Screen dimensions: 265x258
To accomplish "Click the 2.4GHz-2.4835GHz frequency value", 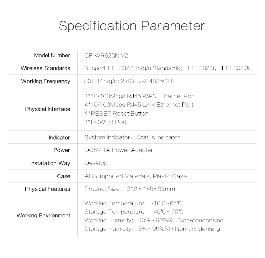I will tap(148, 81).
